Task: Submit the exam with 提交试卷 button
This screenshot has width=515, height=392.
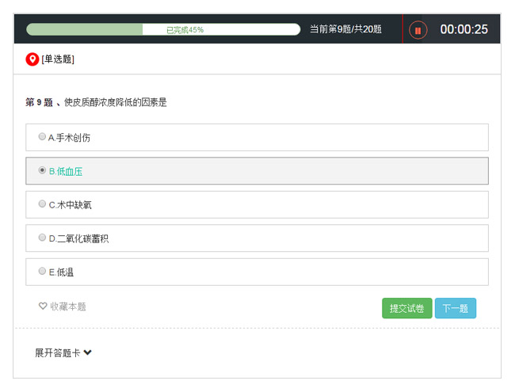Action: [406, 308]
